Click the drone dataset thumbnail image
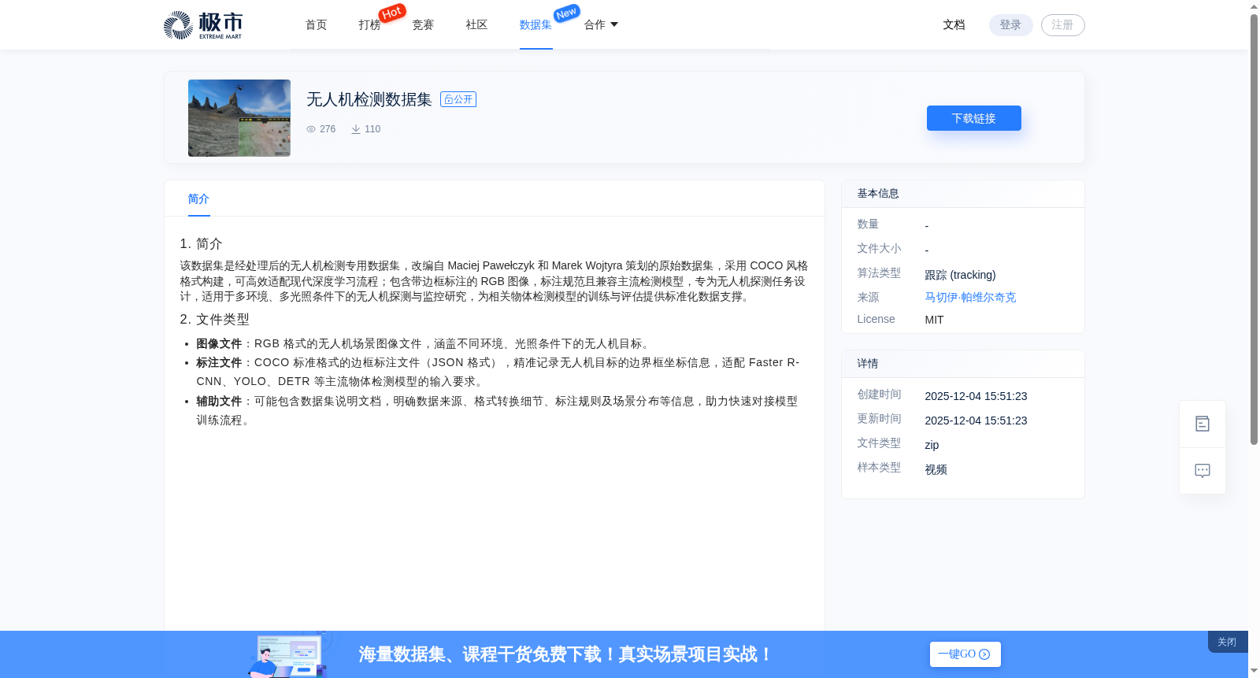This screenshot has height=678, width=1260. tap(239, 118)
